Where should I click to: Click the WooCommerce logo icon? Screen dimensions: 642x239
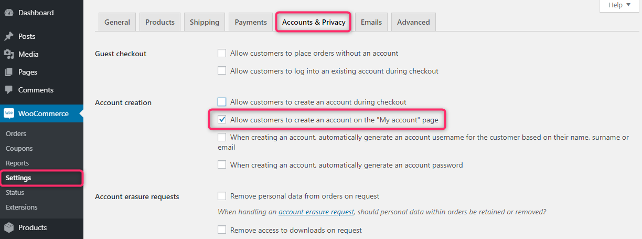[x=9, y=113]
